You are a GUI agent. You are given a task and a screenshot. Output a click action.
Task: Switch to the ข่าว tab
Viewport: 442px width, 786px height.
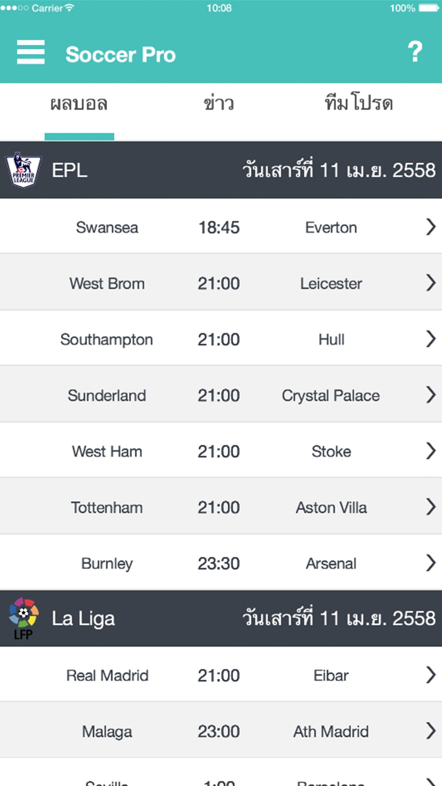point(219,104)
